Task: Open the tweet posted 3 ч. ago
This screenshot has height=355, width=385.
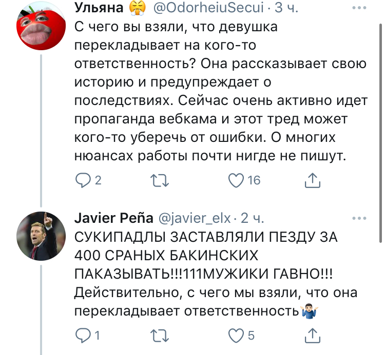Action: (x=285, y=8)
